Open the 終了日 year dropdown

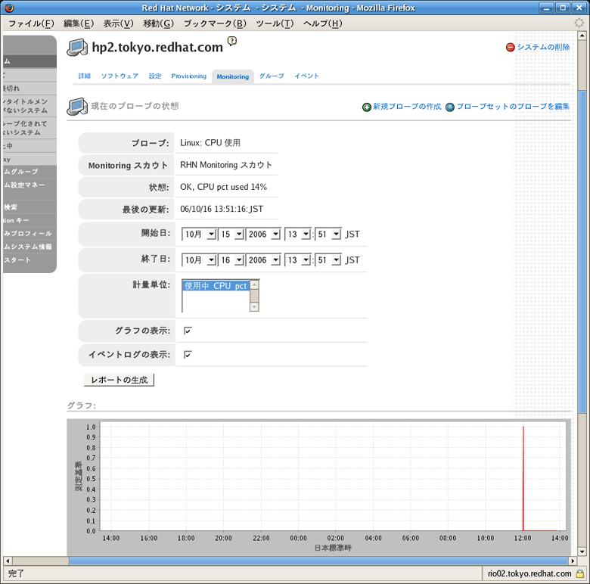point(263,260)
